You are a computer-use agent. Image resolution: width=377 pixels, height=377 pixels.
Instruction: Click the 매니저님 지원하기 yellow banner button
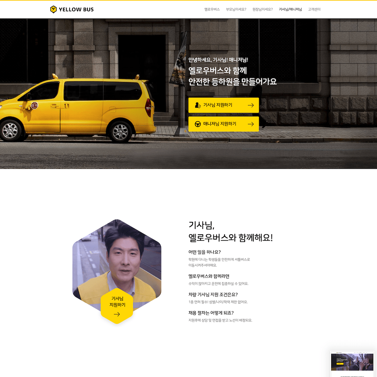tap(224, 124)
